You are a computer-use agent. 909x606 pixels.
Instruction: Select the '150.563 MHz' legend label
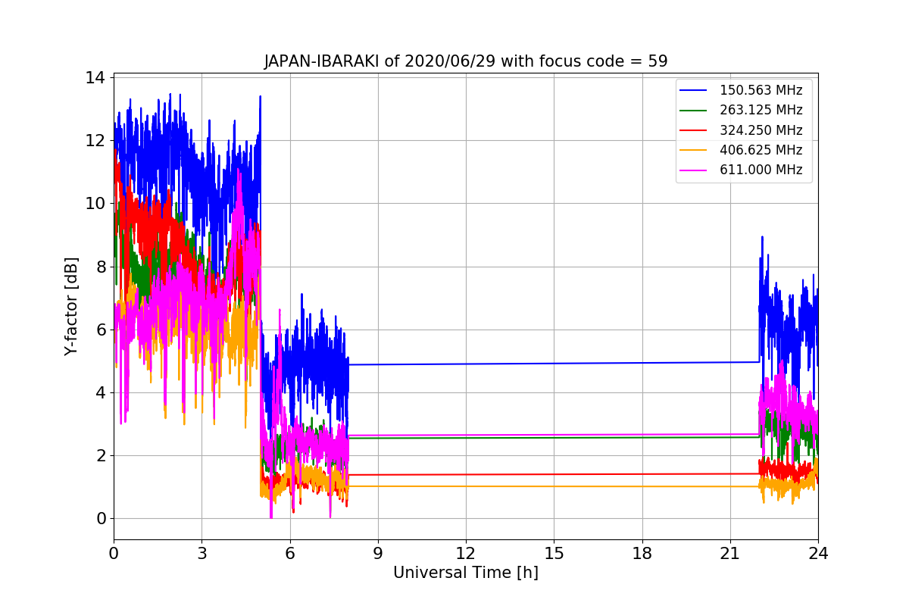coord(761,90)
